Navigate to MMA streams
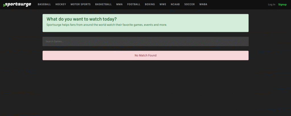 click(x=119, y=5)
